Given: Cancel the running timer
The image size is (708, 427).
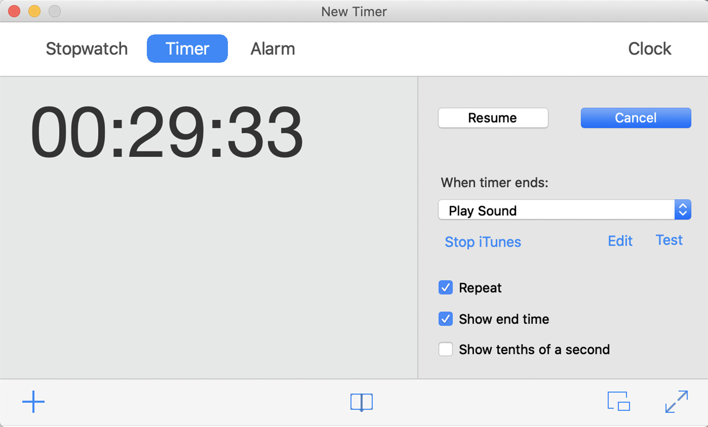Looking at the screenshot, I should click(x=635, y=118).
